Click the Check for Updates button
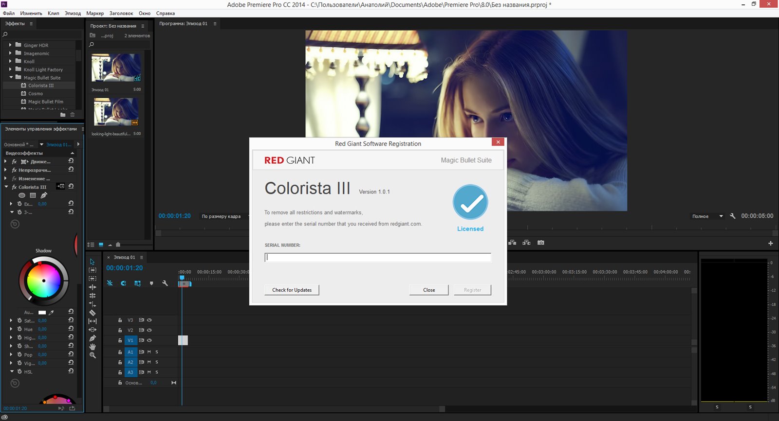Screen dimensions: 779x421 coord(292,290)
